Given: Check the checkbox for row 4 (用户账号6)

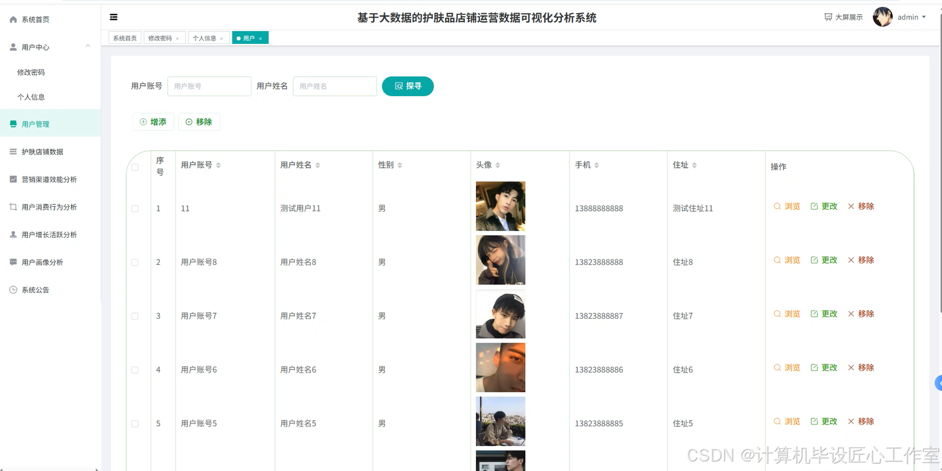Looking at the screenshot, I should tap(135, 370).
